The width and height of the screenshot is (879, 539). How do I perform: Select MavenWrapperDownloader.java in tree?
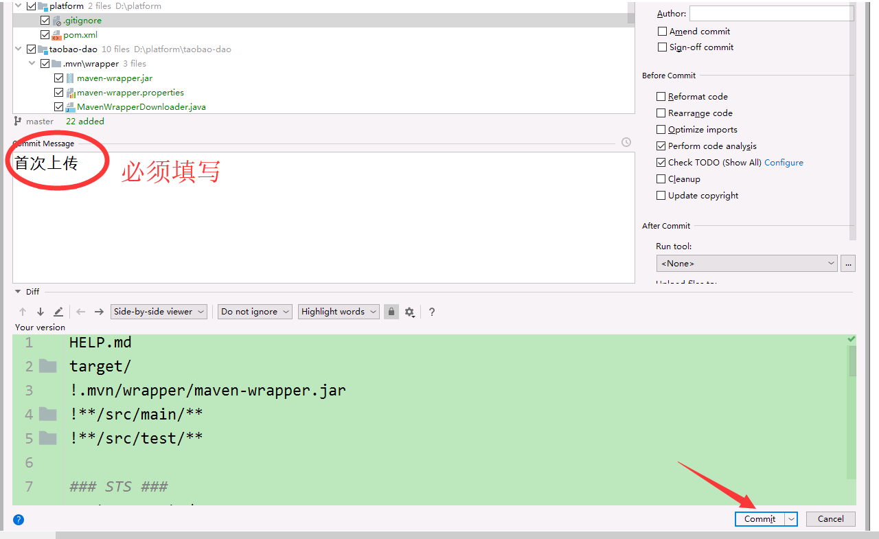click(141, 107)
